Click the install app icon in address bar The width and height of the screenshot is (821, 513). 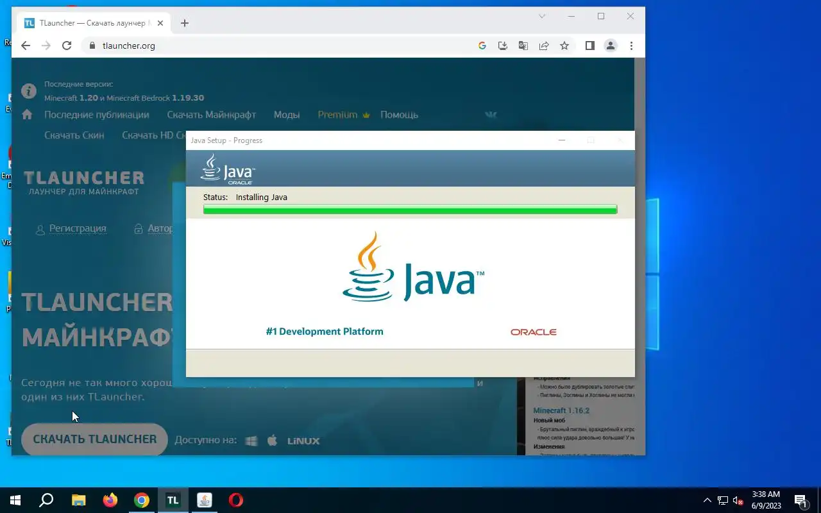coord(503,46)
